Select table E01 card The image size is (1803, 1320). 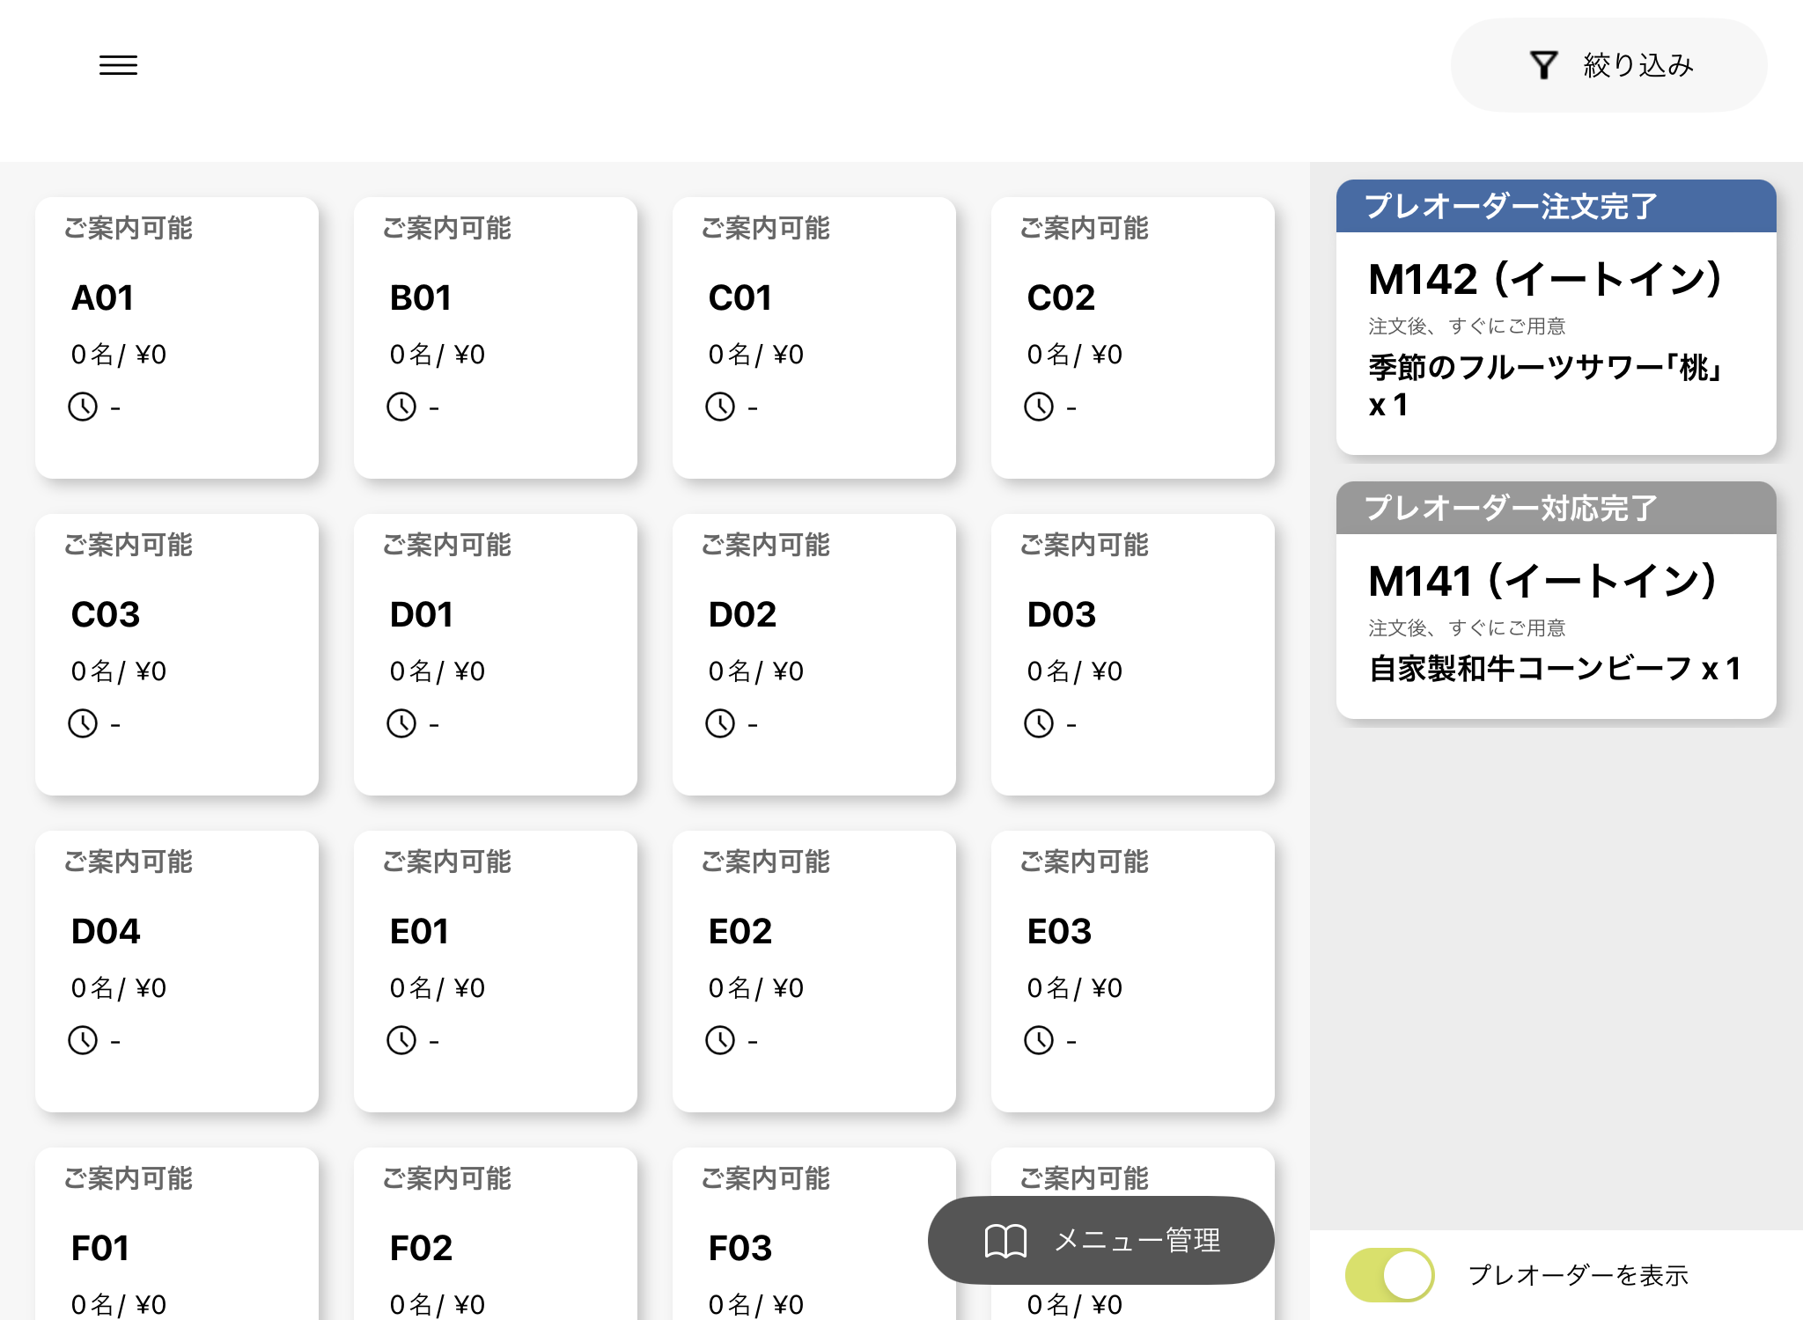495,972
